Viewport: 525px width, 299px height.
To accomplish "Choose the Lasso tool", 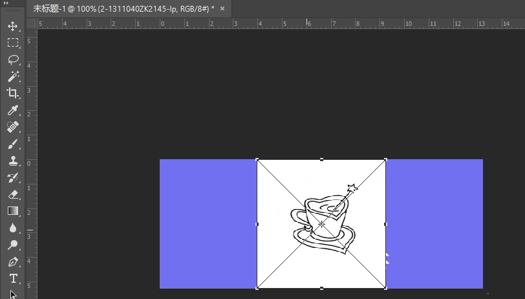I will [x=13, y=60].
